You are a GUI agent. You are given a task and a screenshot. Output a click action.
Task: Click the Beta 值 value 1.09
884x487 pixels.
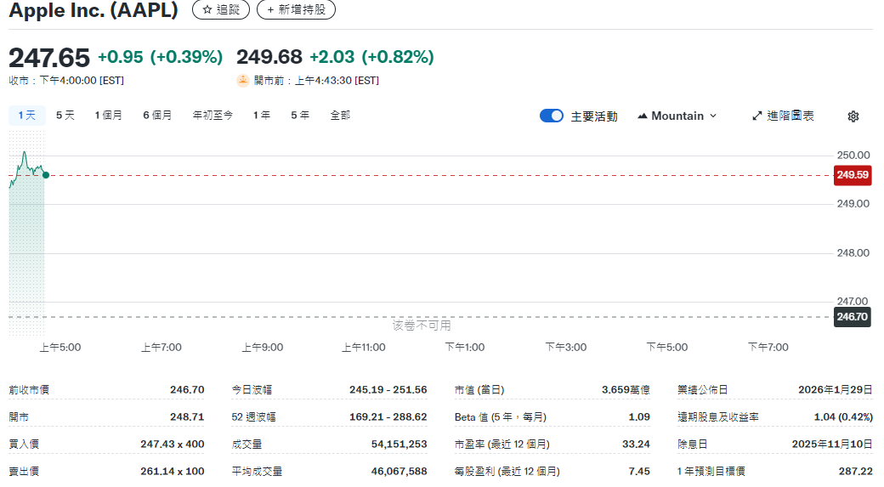click(639, 417)
